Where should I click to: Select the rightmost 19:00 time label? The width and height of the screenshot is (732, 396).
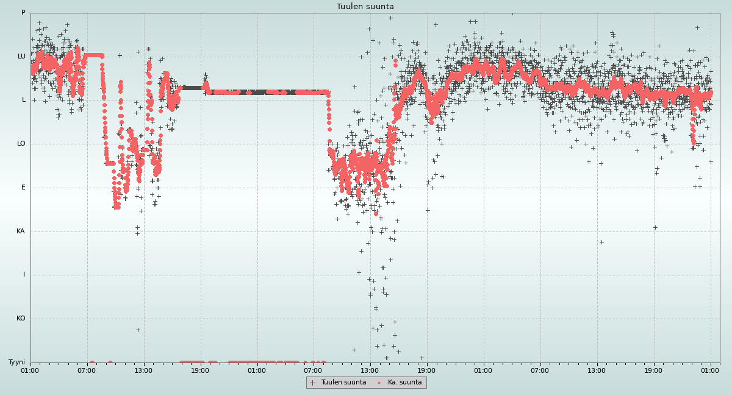click(653, 370)
